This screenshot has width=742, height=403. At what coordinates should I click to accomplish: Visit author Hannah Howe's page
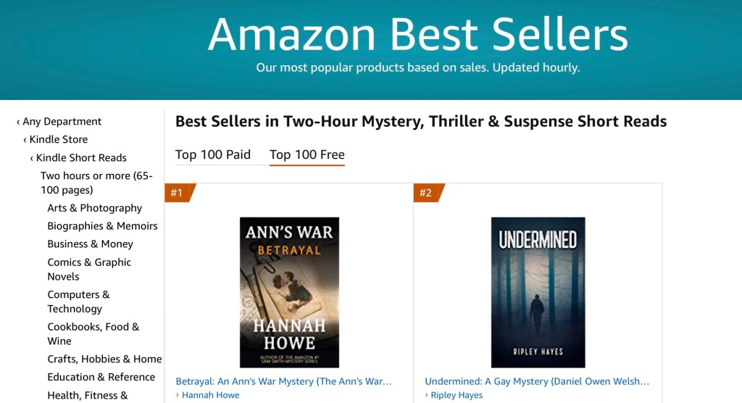(210, 395)
